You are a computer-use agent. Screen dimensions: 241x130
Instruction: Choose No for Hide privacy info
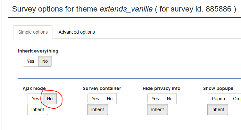(x=170, y=99)
